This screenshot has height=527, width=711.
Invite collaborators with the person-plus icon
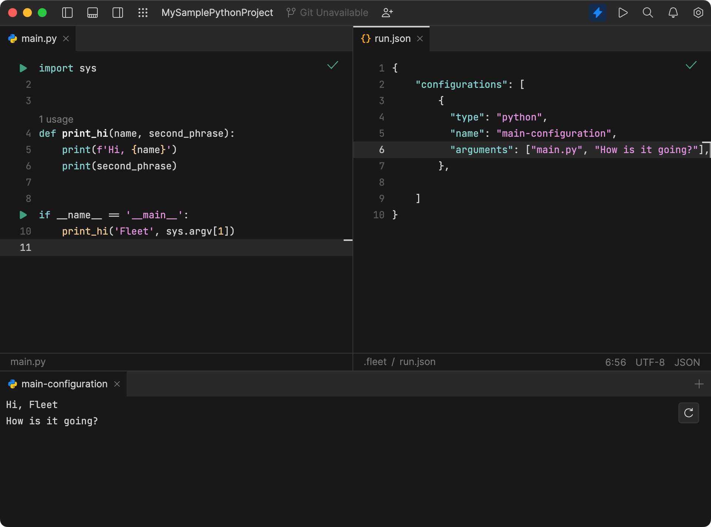(387, 12)
